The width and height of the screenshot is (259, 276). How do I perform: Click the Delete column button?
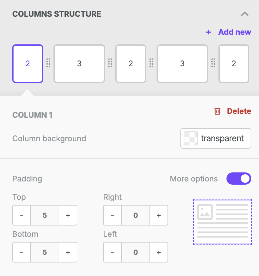coord(233,111)
